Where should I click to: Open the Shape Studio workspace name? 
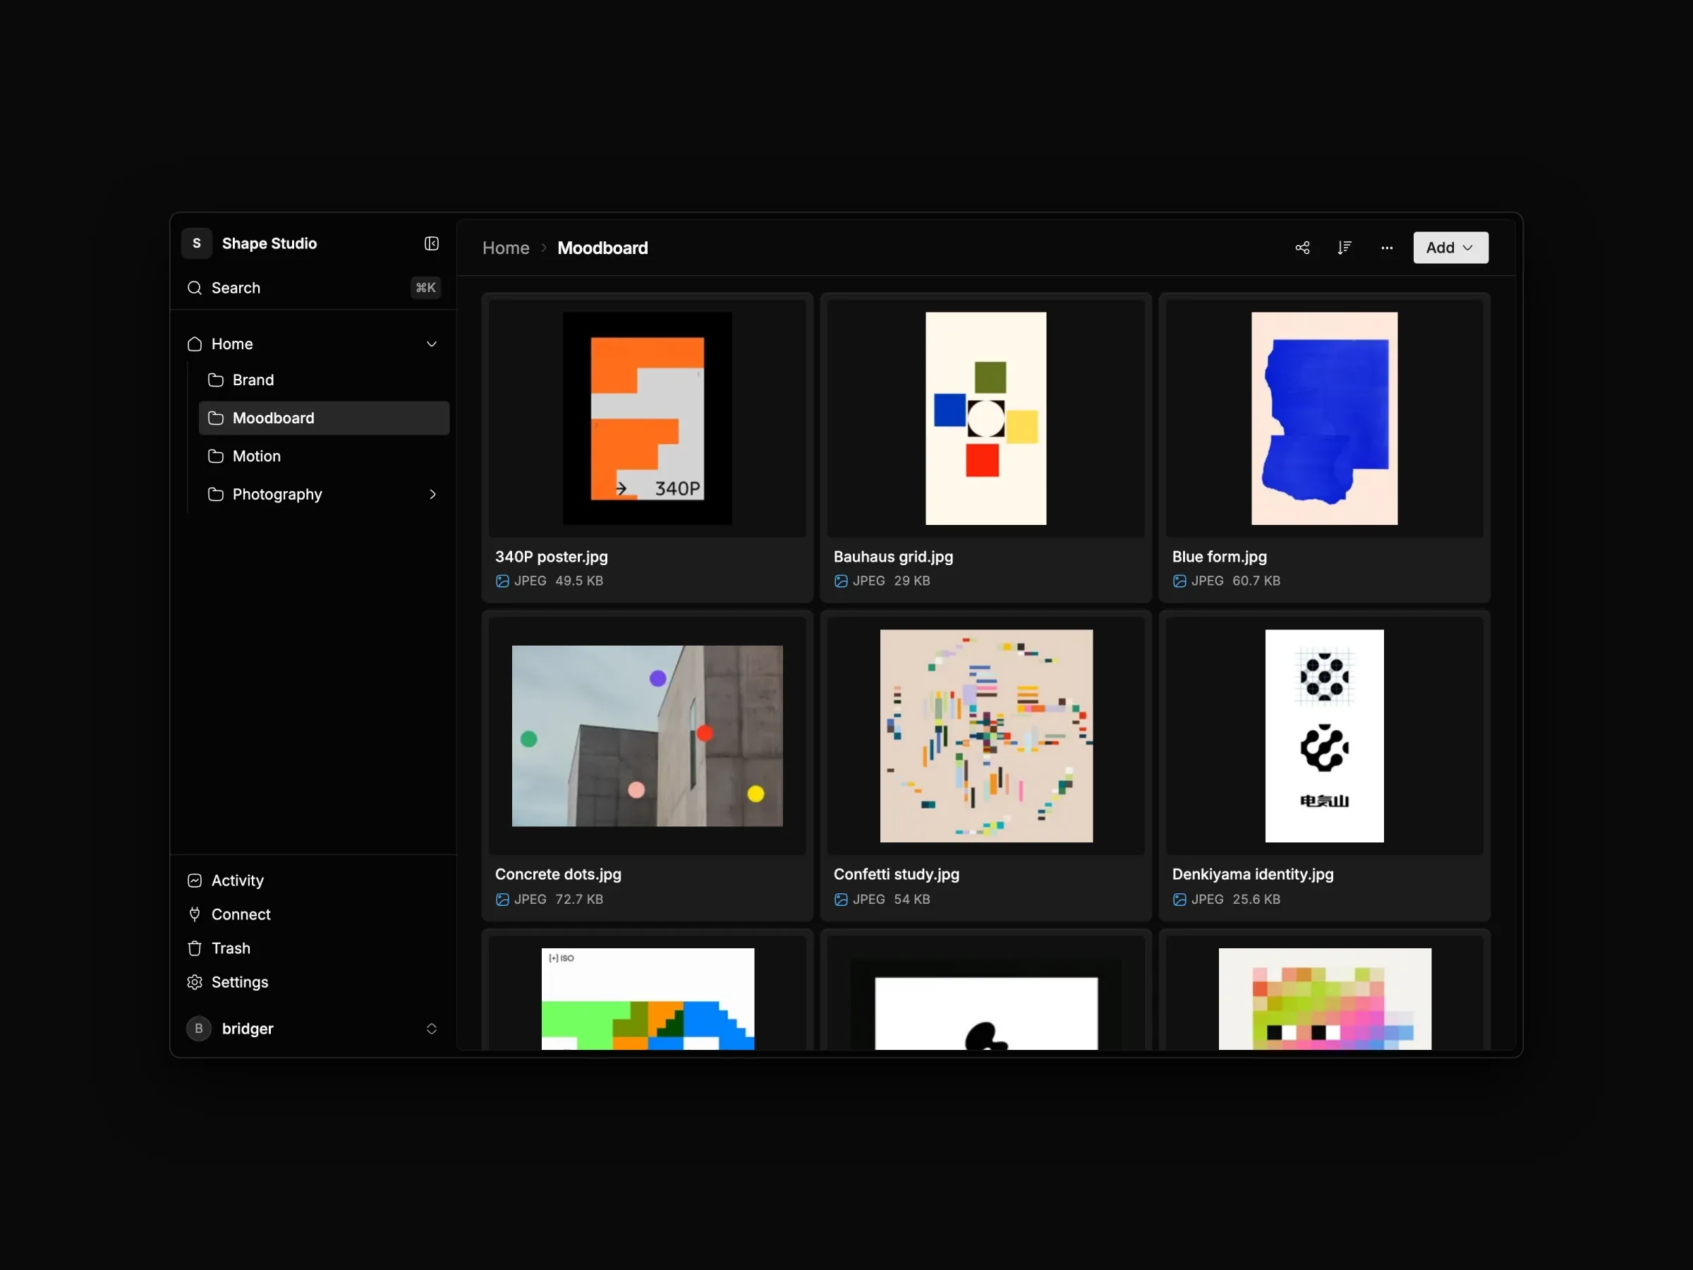tap(269, 243)
